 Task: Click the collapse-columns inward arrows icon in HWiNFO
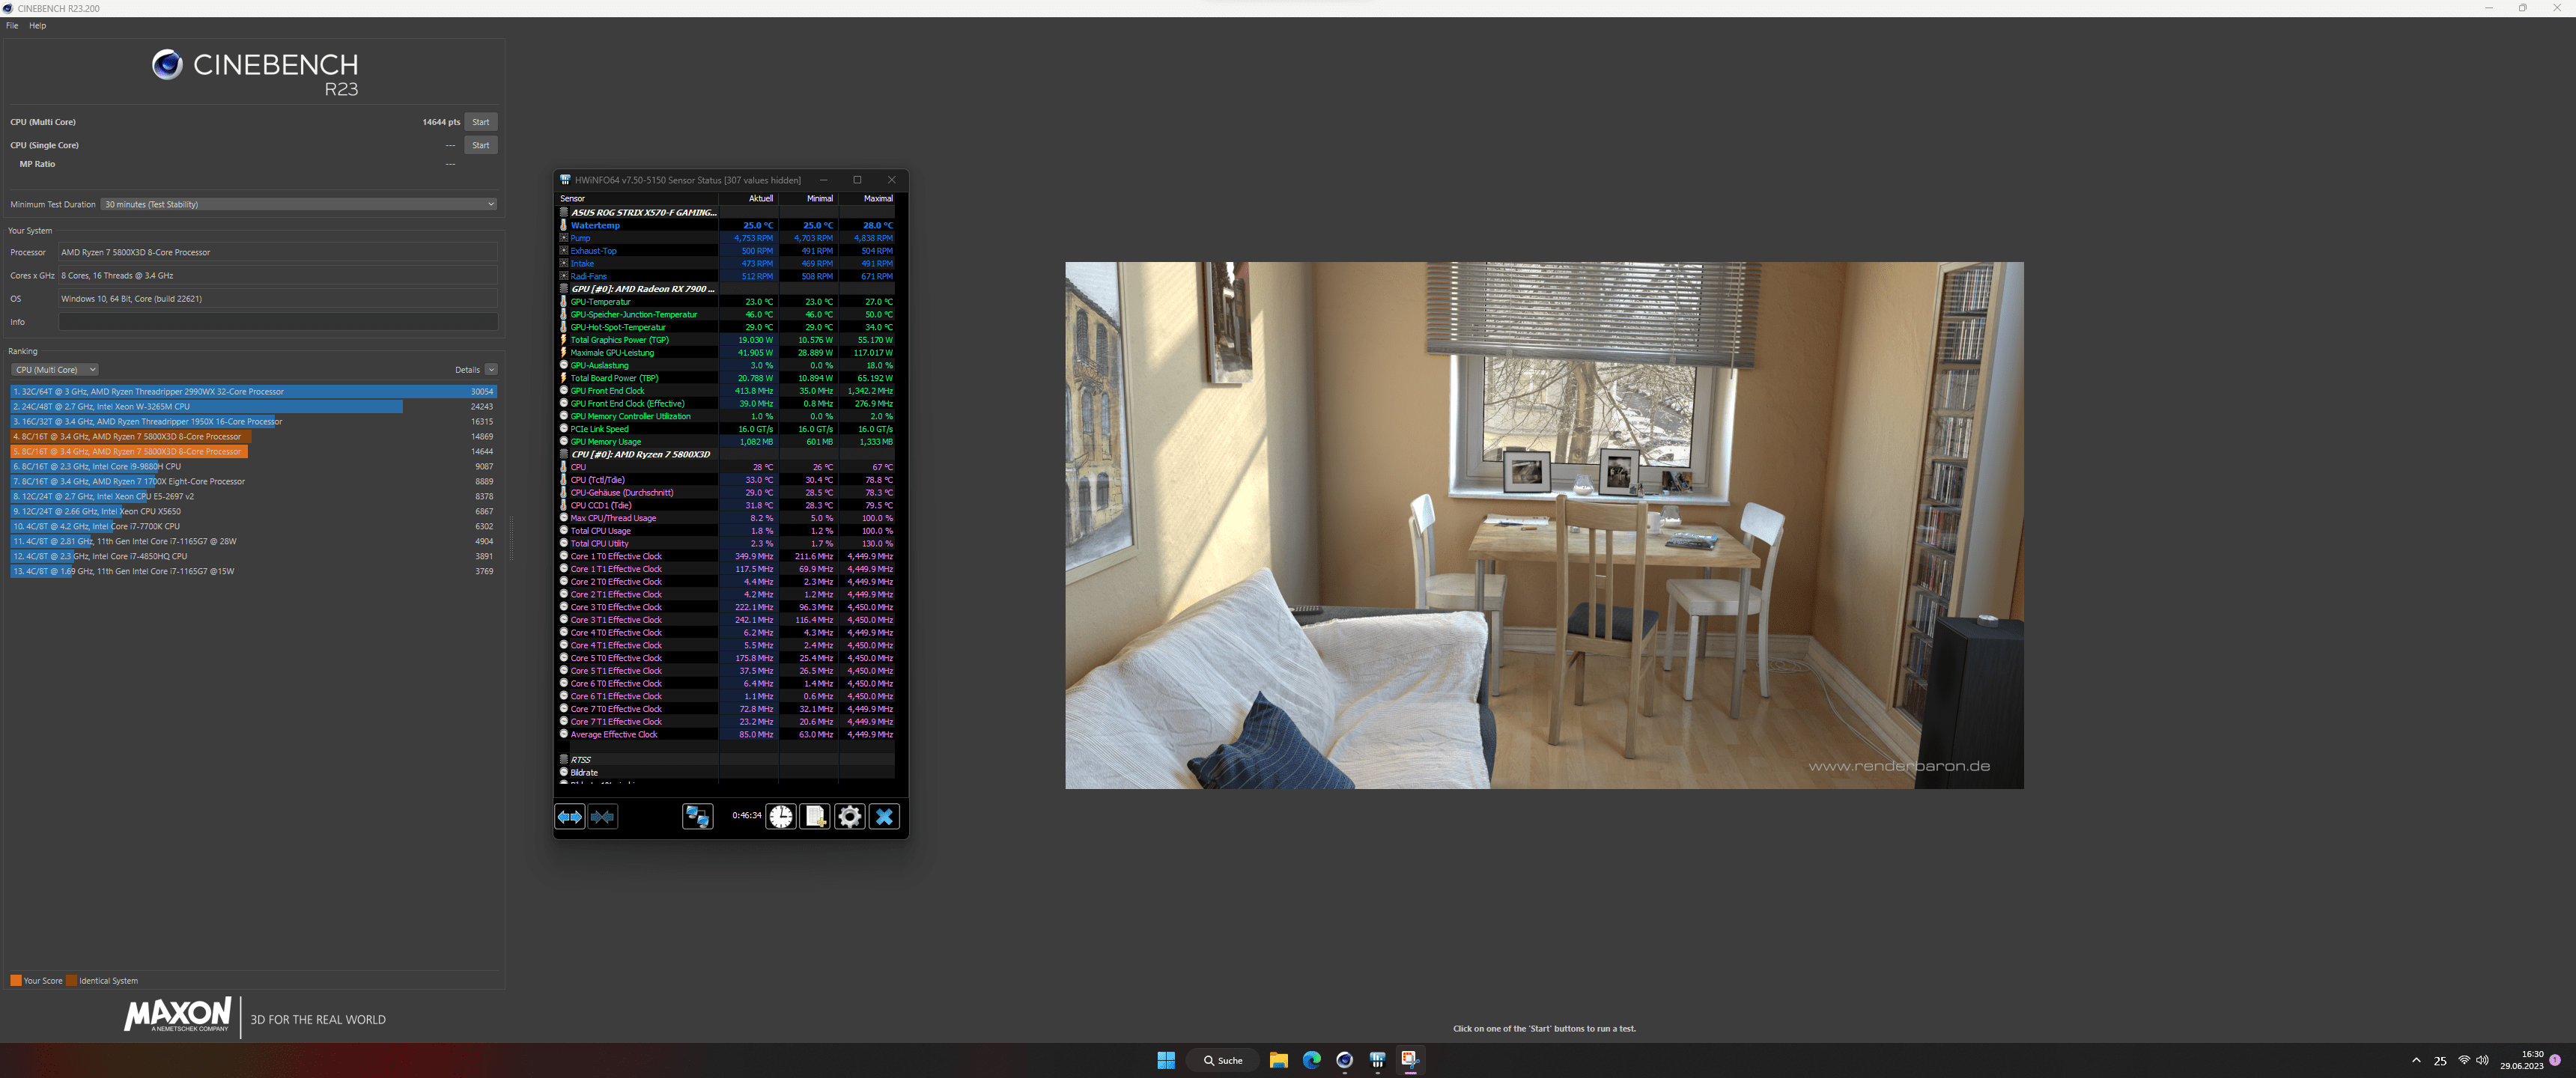pyautogui.click(x=603, y=817)
